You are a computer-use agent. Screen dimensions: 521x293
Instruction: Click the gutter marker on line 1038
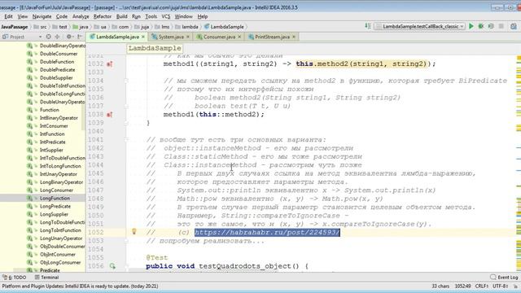point(109,115)
